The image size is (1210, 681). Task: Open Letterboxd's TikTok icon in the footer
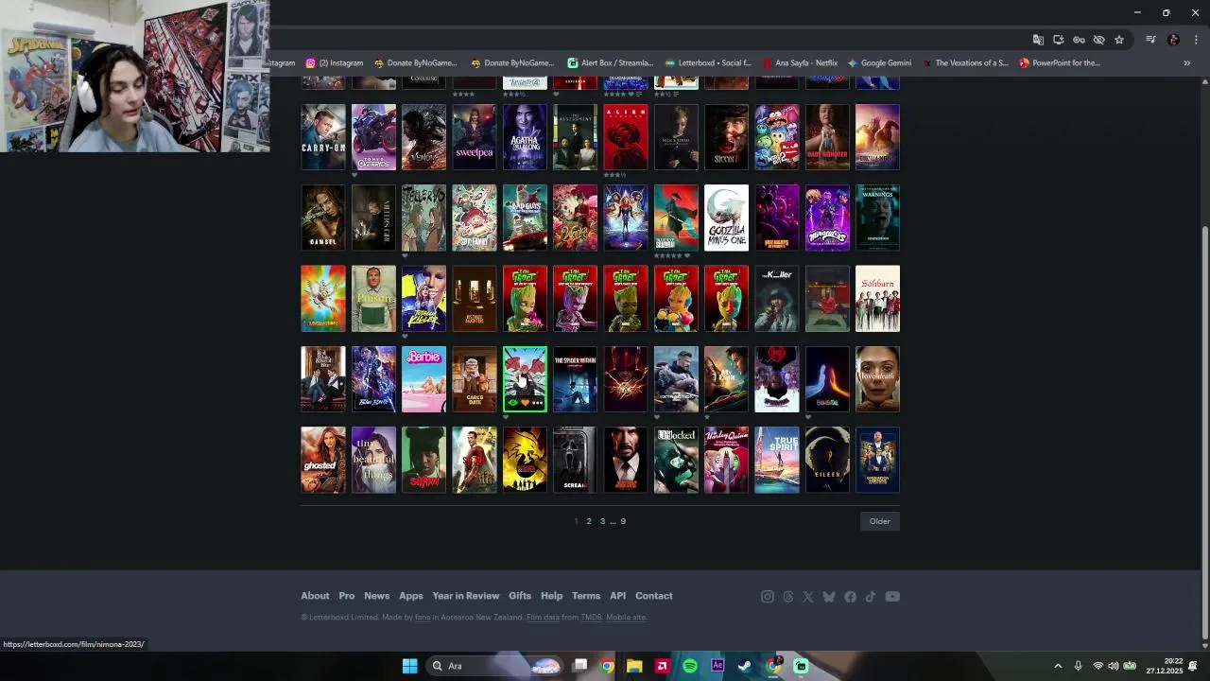coord(871,597)
